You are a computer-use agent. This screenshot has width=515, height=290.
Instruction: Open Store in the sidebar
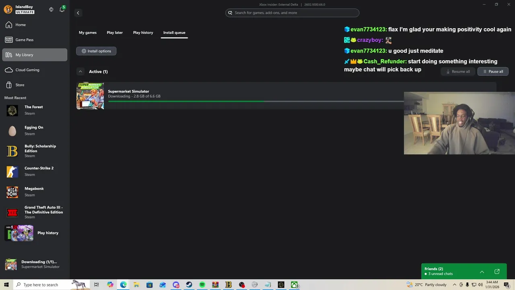tap(35, 85)
